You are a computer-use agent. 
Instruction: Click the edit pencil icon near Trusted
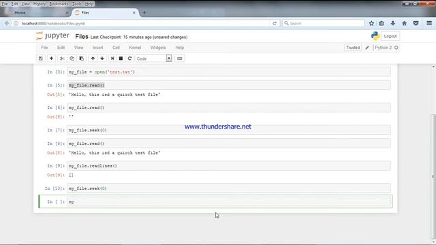click(367, 48)
